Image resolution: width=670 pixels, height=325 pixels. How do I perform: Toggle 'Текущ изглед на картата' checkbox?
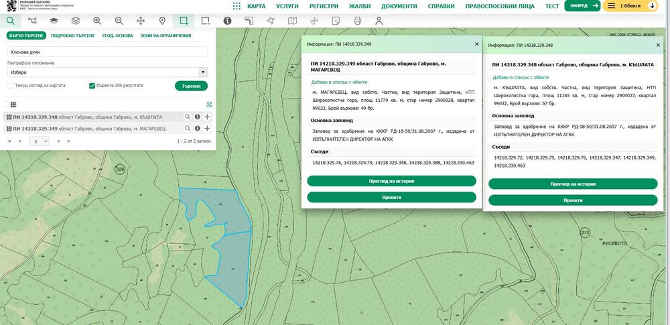point(10,86)
